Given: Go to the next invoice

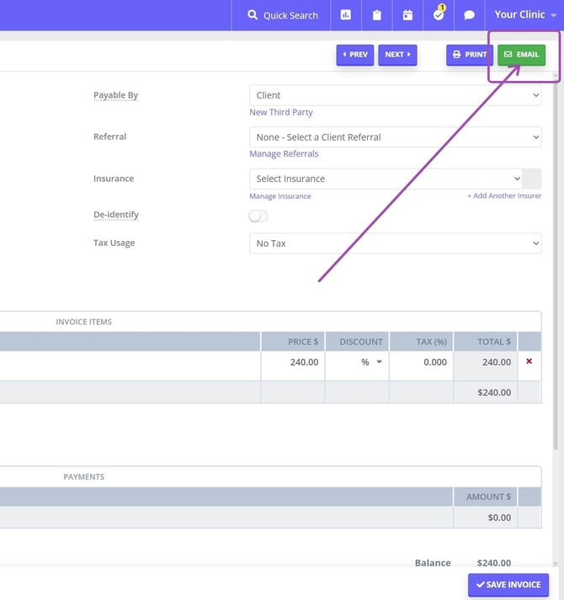Looking at the screenshot, I should click(397, 55).
